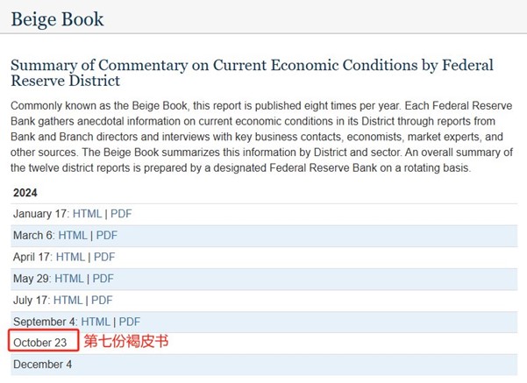Open the July 17 HTML report
The height and width of the screenshot is (383, 527).
pos(68,301)
